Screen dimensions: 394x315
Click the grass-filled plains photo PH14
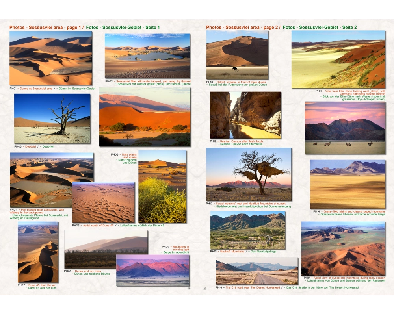348,184
